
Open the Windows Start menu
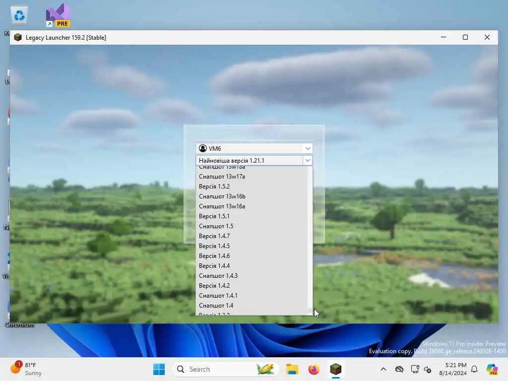(159, 369)
